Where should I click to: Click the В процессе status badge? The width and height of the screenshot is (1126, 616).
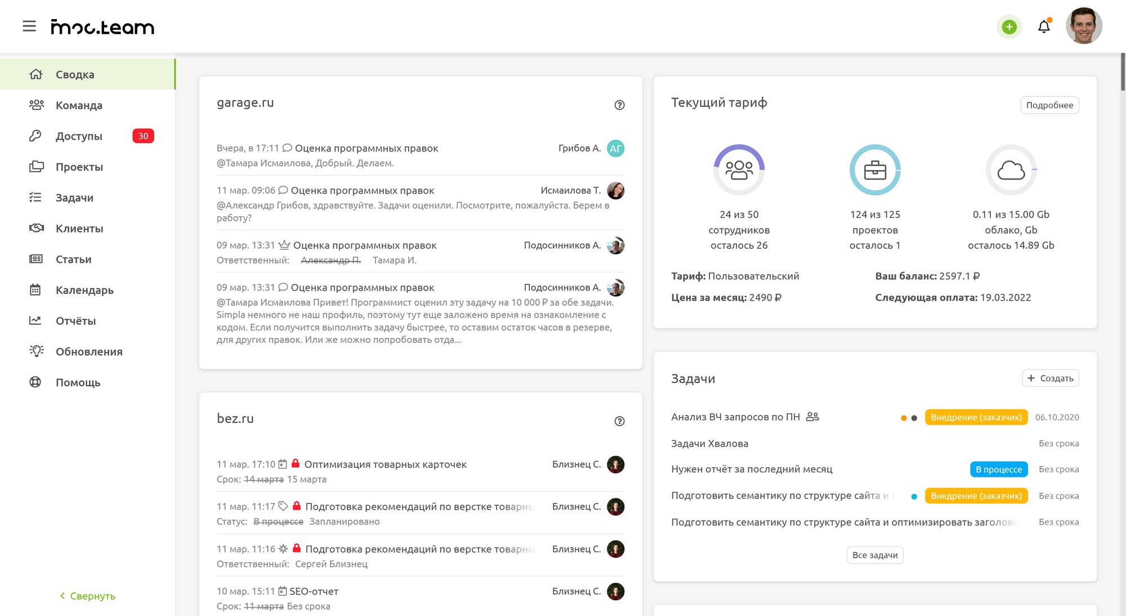pyautogui.click(x=998, y=470)
